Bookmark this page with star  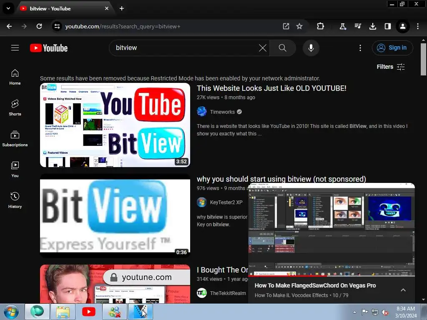299,26
